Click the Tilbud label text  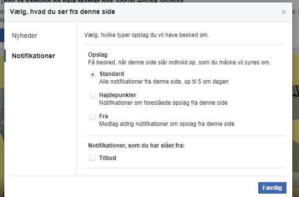pyautogui.click(x=108, y=158)
